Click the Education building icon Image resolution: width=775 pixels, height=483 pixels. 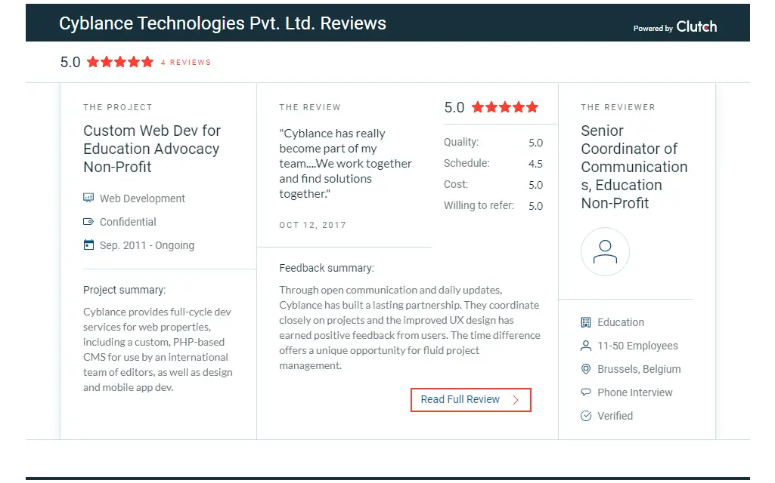tap(586, 322)
